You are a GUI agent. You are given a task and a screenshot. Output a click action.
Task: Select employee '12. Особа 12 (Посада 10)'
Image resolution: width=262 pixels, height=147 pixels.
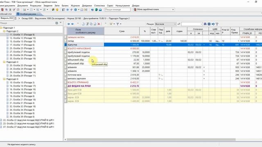coord(23,38)
